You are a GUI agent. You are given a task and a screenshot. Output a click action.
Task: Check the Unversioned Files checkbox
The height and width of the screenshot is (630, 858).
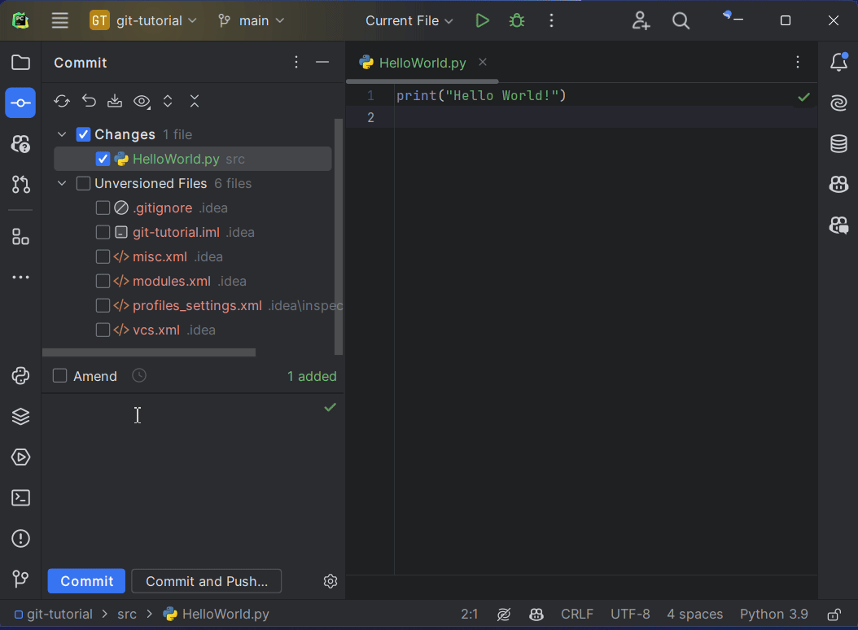83,183
